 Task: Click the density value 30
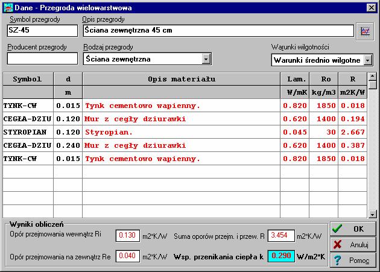[x=323, y=132]
